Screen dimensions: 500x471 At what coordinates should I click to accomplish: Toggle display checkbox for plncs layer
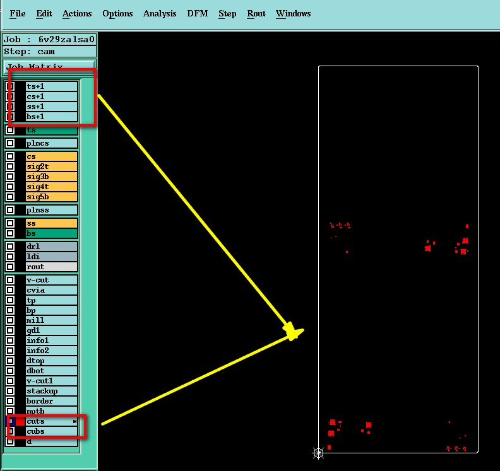10,143
